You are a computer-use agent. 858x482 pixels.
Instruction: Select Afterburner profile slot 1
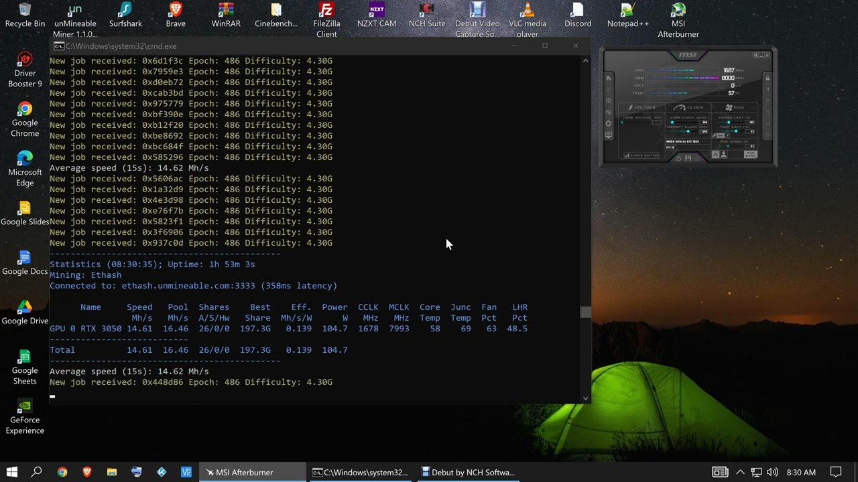click(768, 89)
